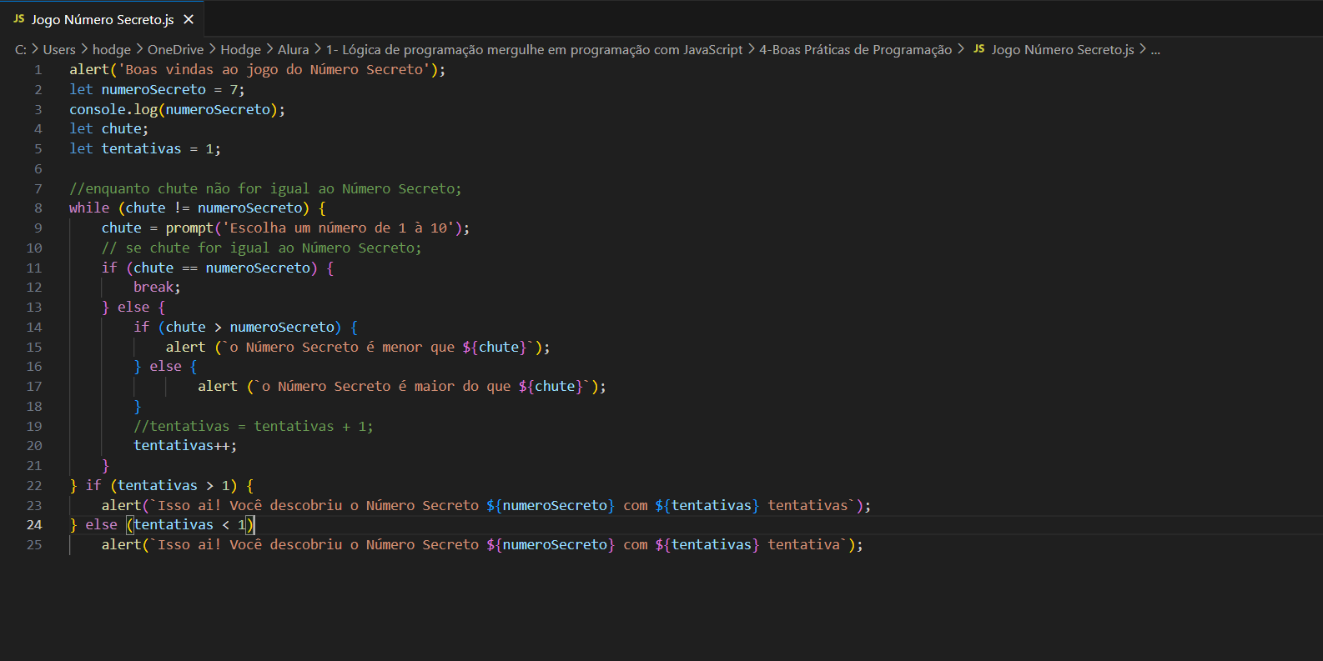The image size is (1323, 661).
Task: Click the closing brace on line 21
Action: click(105, 466)
